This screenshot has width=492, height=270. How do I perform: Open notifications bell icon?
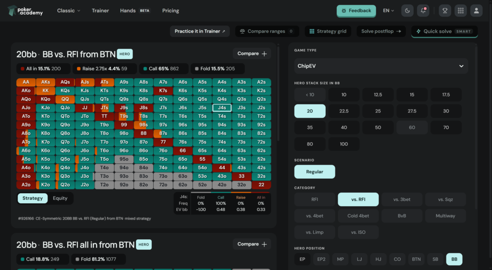coord(423,11)
